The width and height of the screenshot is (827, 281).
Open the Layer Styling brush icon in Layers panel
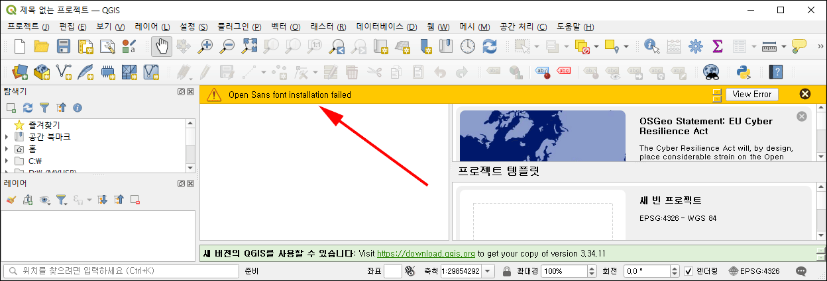pyautogui.click(x=11, y=199)
